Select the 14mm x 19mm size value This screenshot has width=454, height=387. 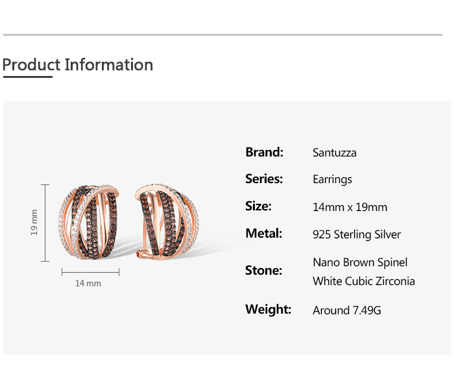(350, 207)
